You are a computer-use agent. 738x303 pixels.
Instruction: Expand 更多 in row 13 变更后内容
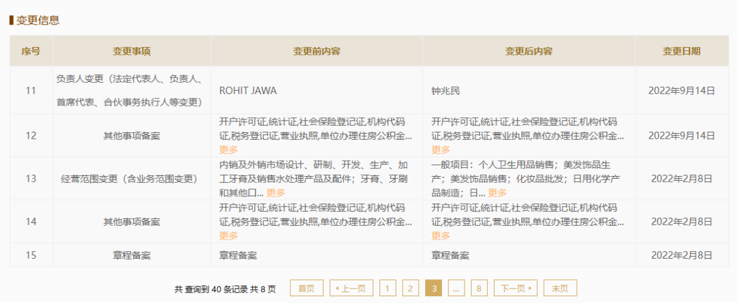[497, 193]
